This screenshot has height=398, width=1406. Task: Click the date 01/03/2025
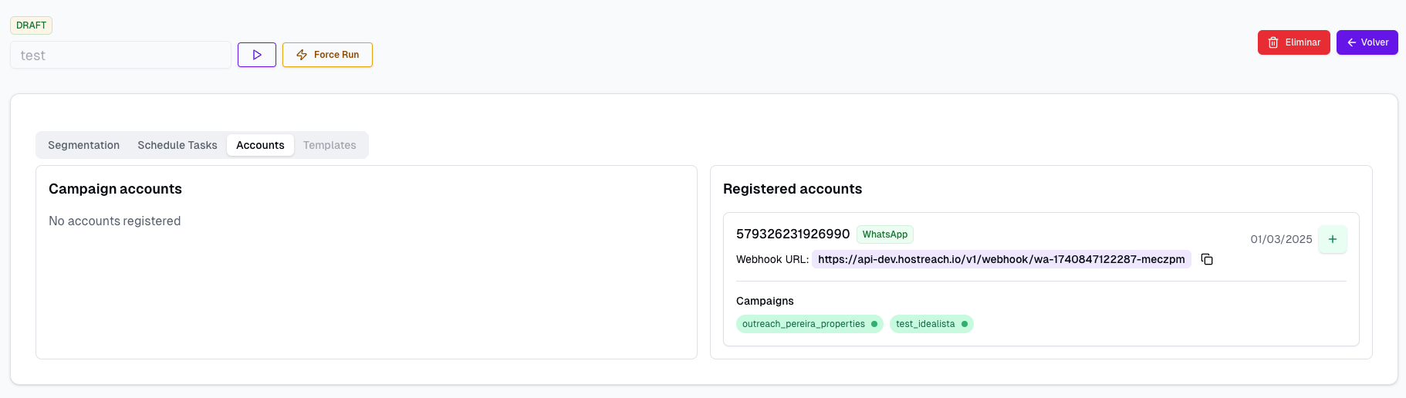(x=1281, y=239)
